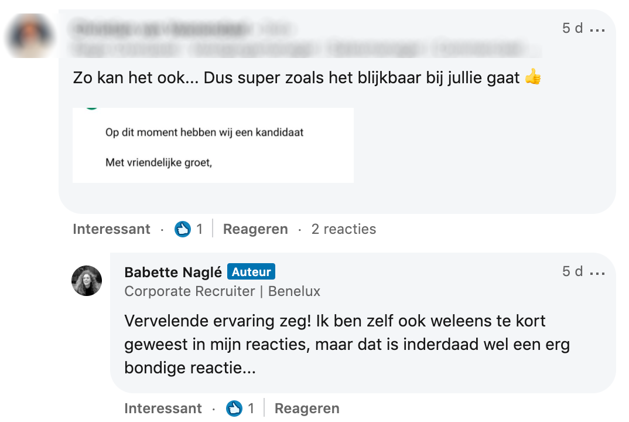Open more options on the top comment
Screen dimensions: 629x422
point(597,29)
